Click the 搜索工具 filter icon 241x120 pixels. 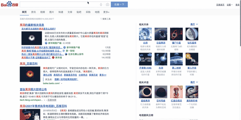[101, 19]
